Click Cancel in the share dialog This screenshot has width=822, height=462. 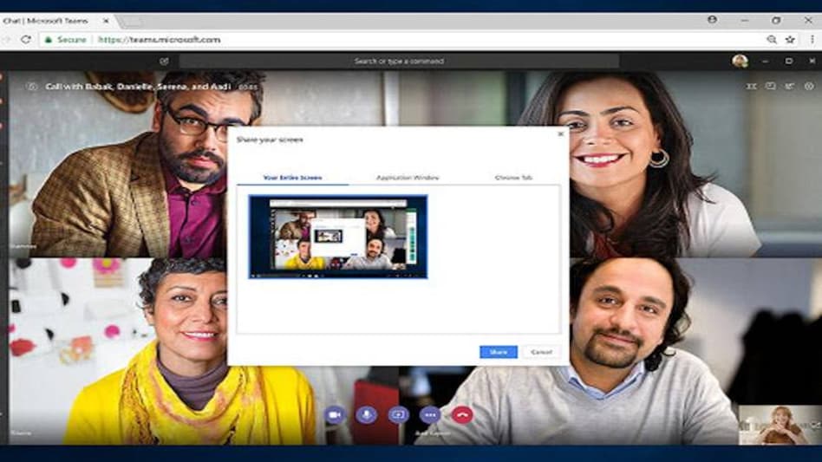pyautogui.click(x=542, y=352)
